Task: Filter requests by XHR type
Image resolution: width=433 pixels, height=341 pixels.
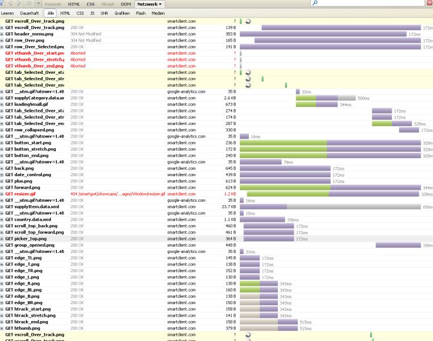Action: tap(104, 13)
